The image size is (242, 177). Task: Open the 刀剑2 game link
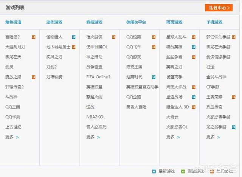click(x=51, y=67)
